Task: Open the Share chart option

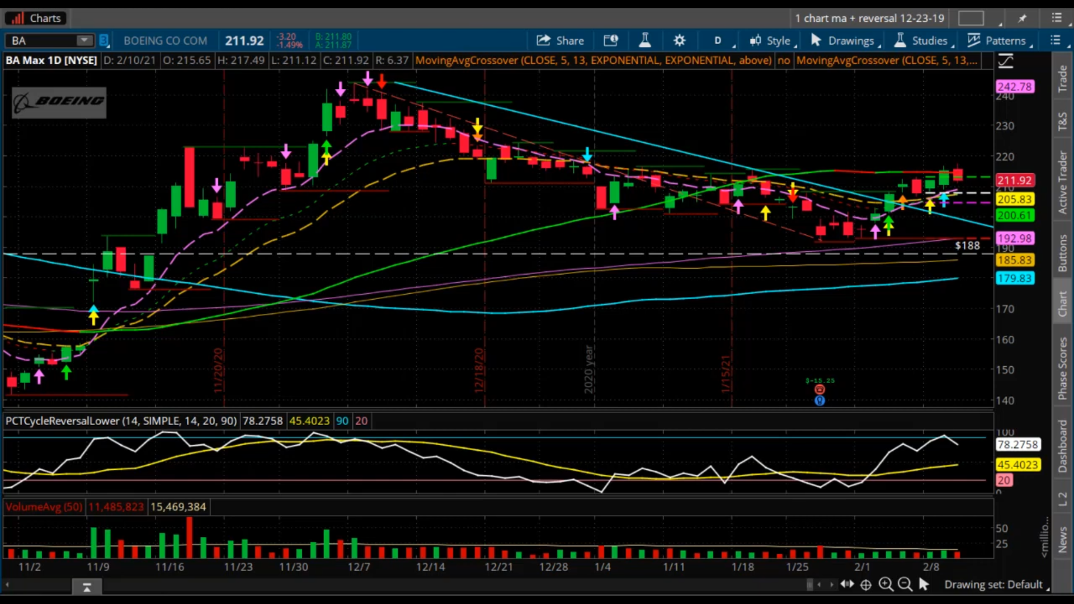Action: [x=560, y=40]
